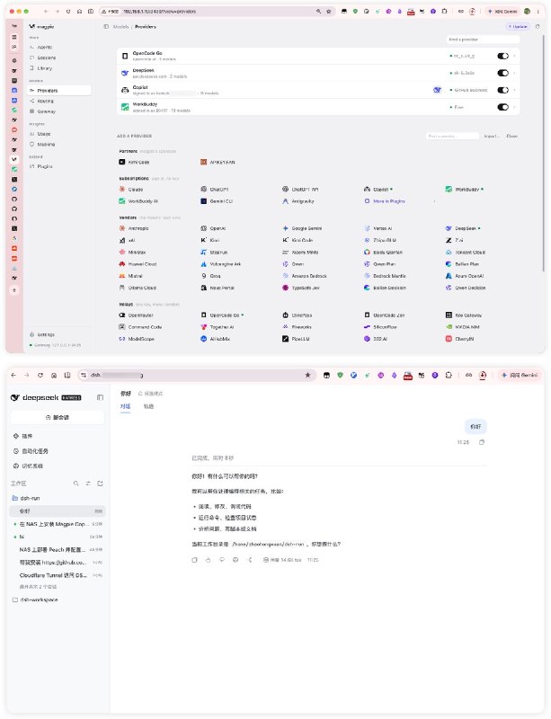The height and width of the screenshot is (719, 551).
Task: Expand the More in Plugins chevron
Action: (x=434, y=200)
